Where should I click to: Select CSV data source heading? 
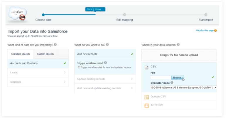coord(153,67)
